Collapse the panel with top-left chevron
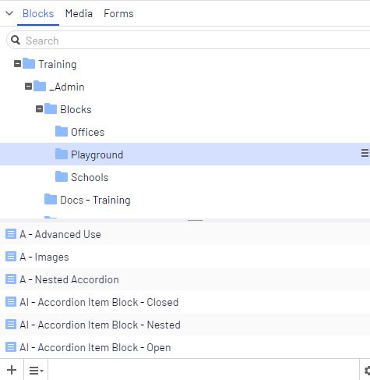This screenshot has width=370, height=380. (9, 13)
